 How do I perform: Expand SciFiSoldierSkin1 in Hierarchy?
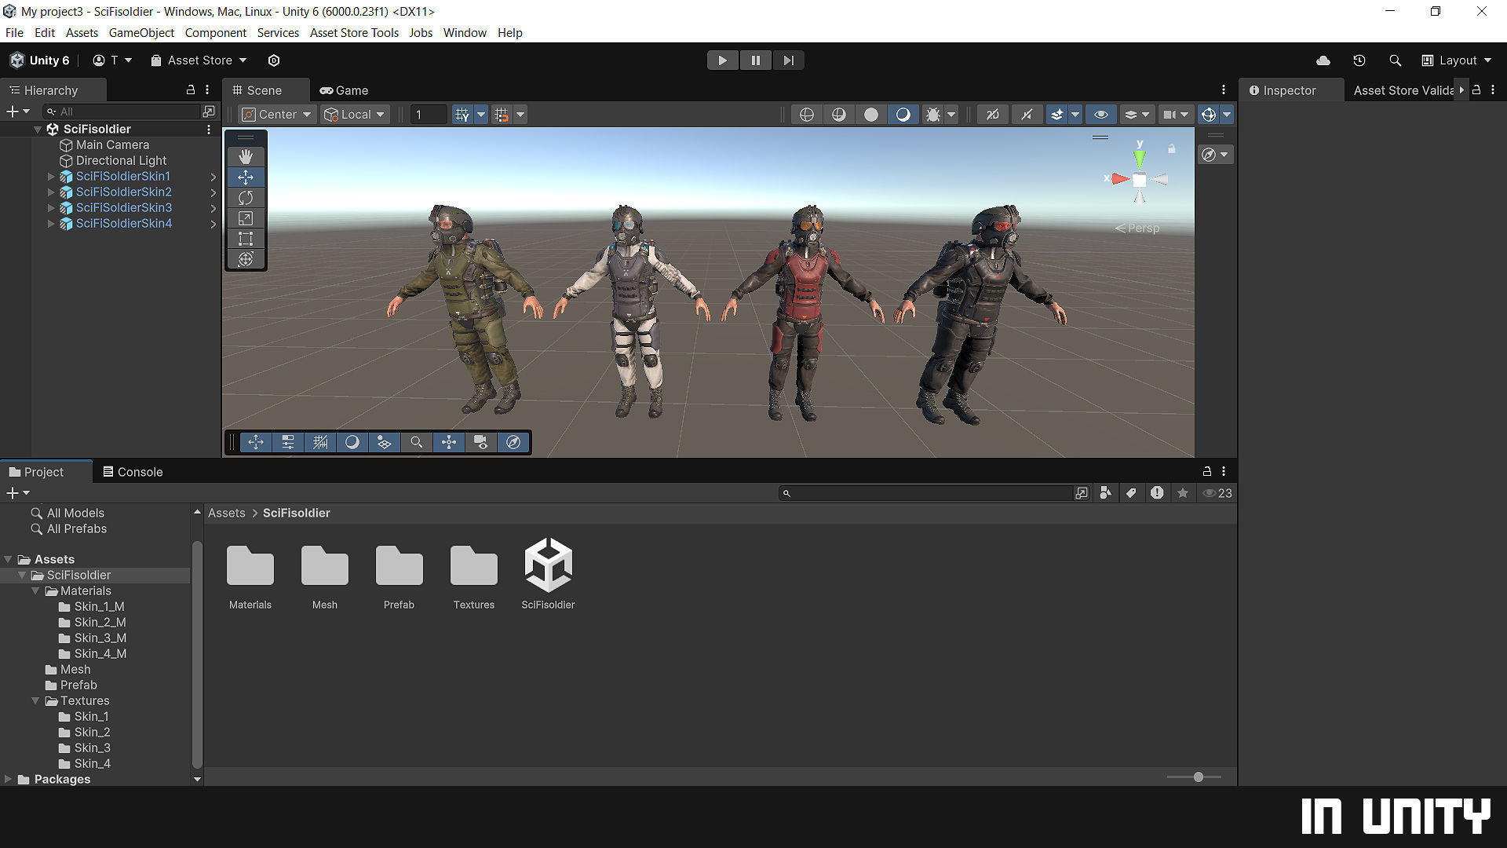51,177
